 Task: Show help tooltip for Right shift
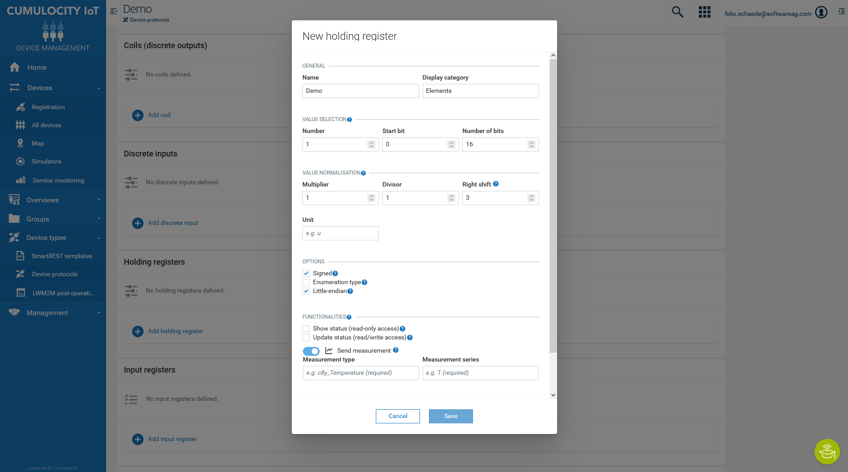click(x=496, y=184)
